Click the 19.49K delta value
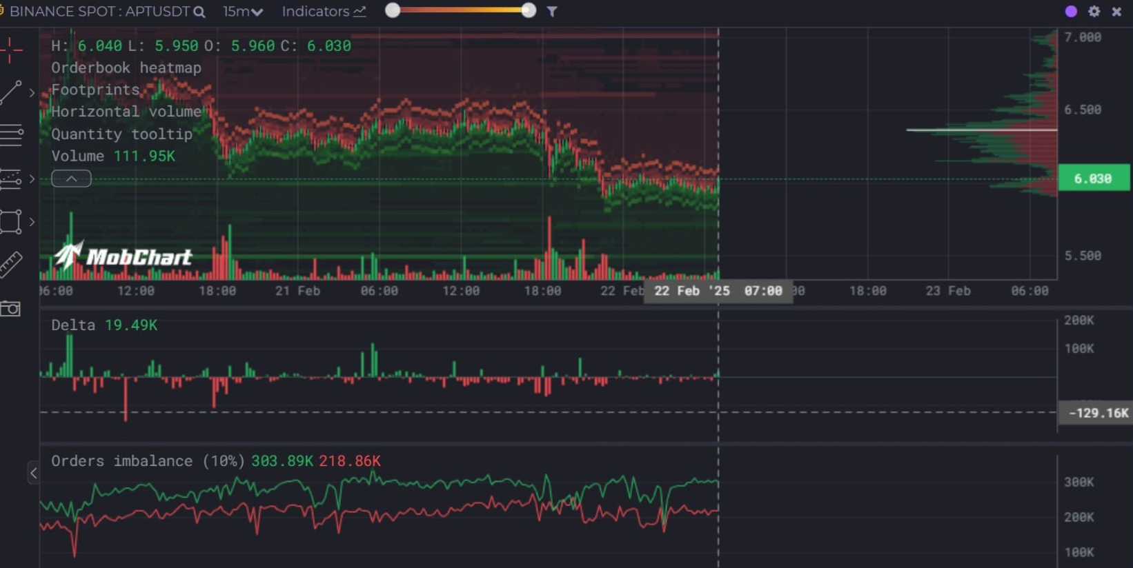The image size is (1133, 568). [131, 325]
